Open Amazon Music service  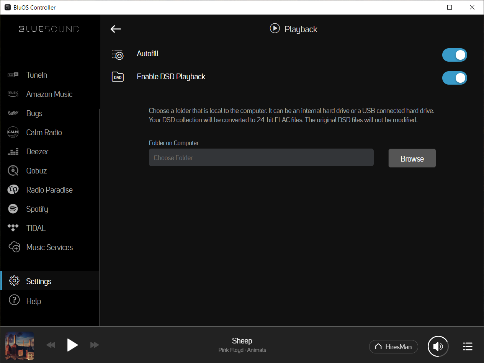point(49,94)
